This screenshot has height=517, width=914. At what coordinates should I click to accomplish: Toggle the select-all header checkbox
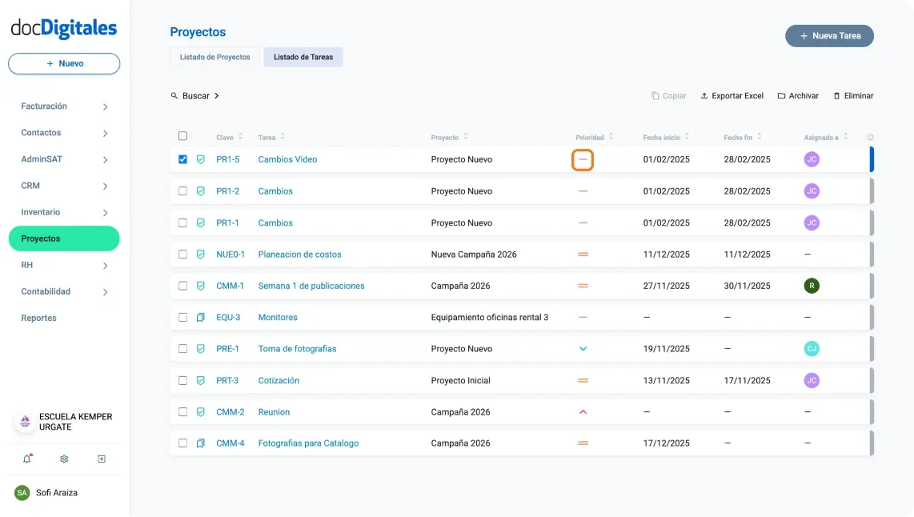coord(182,136)
